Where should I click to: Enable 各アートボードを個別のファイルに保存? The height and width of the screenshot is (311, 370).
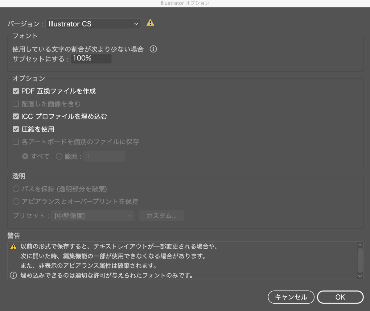pyautogui.click(x=15, y=142)
